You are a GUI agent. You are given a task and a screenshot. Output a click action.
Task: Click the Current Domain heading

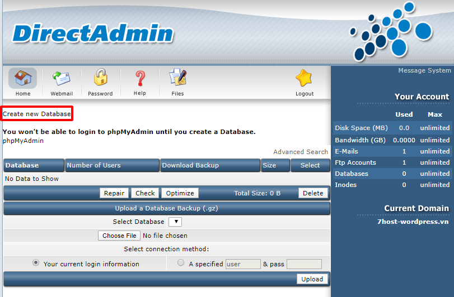pos(416,208)
